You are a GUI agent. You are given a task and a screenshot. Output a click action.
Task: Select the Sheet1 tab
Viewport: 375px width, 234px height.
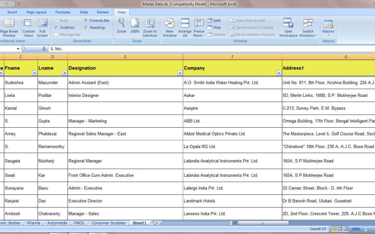coord(140,223)
